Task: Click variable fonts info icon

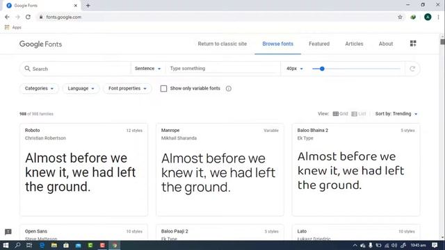Action: click(229, 88)
